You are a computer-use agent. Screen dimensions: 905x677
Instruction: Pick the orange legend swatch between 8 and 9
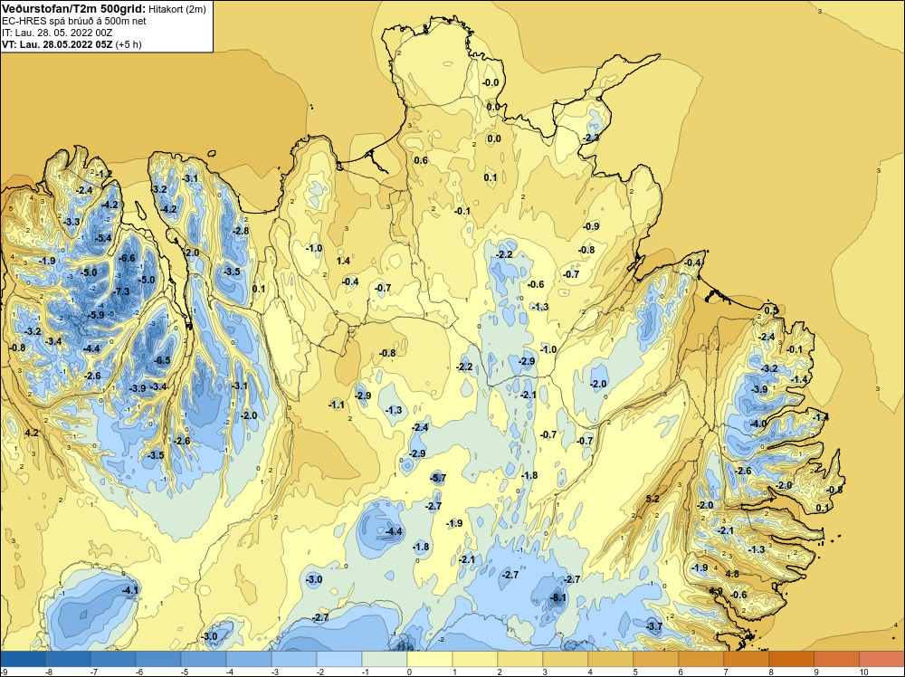click(792, 659)
